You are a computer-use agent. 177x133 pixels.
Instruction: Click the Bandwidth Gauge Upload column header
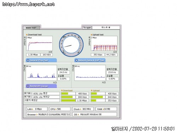coord(96,90)
